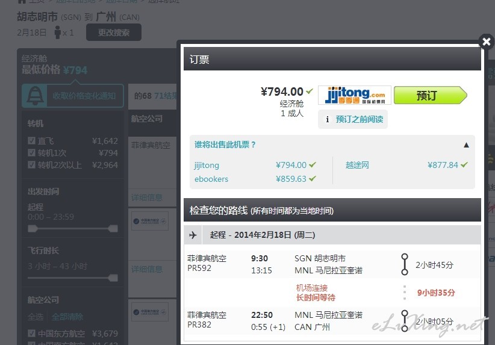Click the passenger person icon
495x345 pixels.
(x=57, y=32)
